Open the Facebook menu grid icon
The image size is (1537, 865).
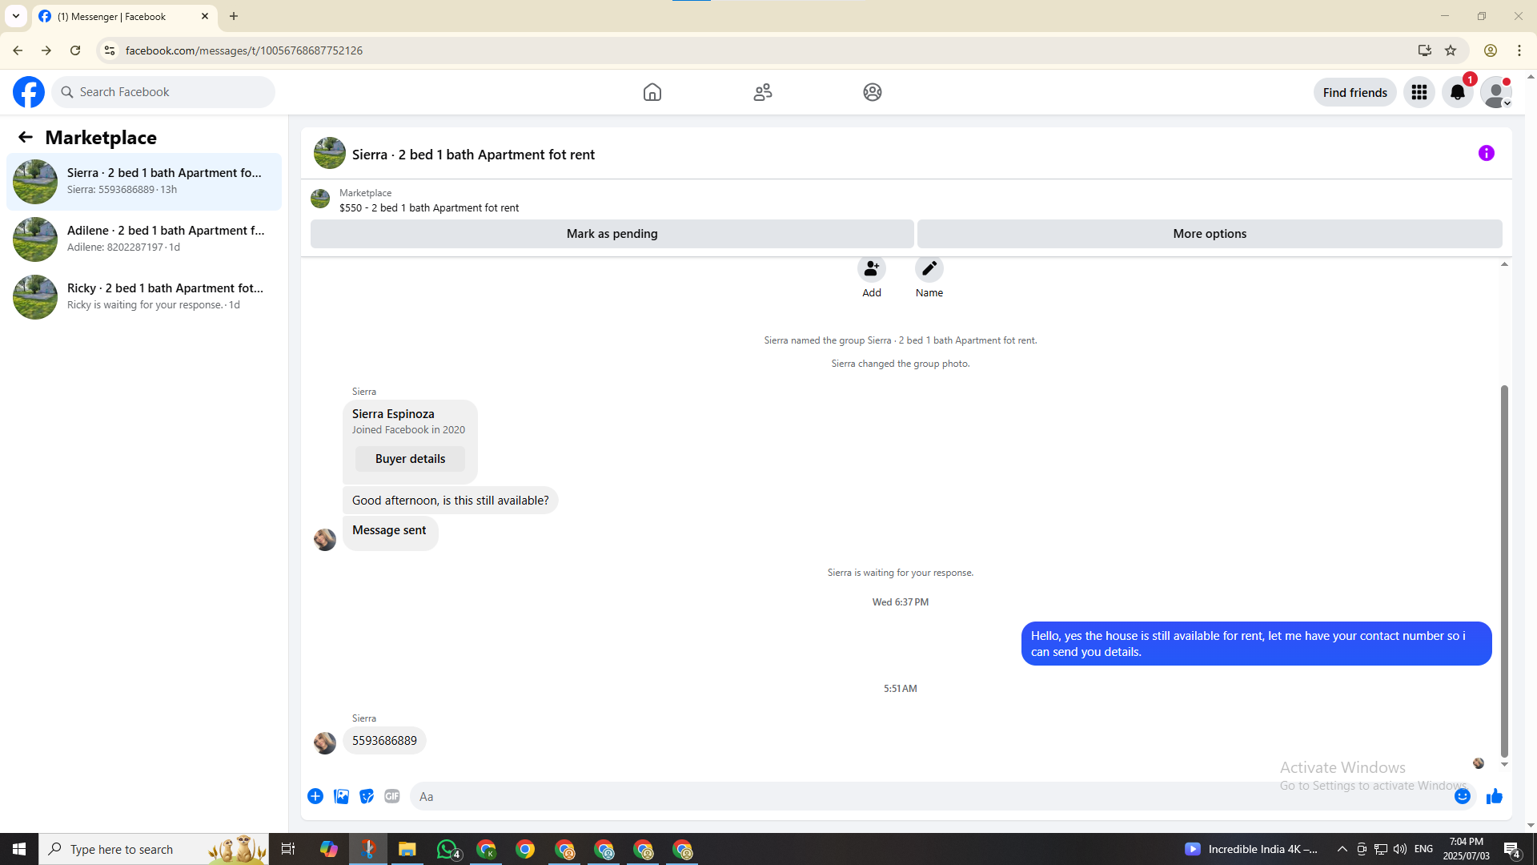click(1419, 92)
